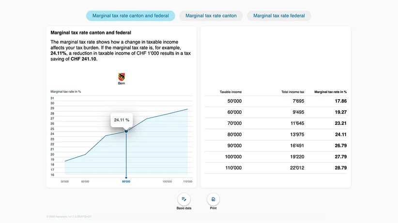
Task: Select 50'000 label on the chart axis
Action: coord(65,181)
